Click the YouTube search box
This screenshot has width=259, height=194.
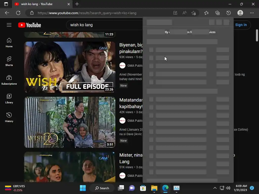pos(104,25)
